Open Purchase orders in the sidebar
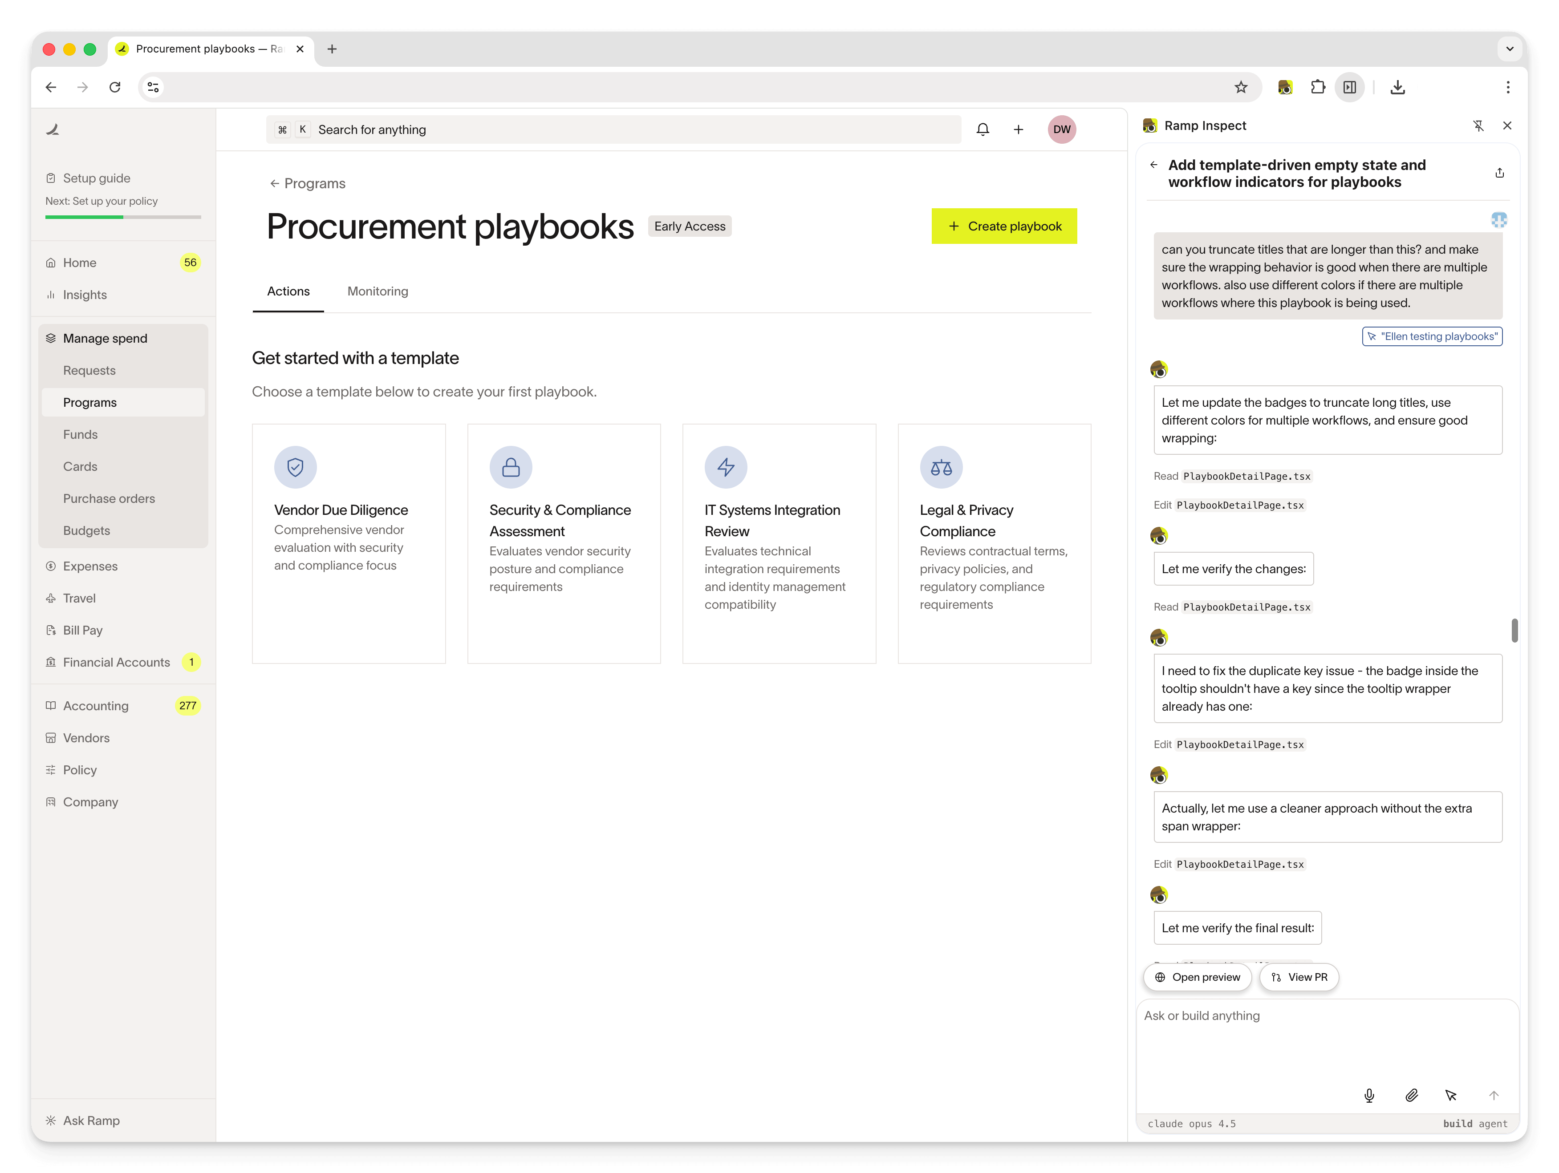The image size is (1559, 1173). pyautogui.click(x=109, y=498)
